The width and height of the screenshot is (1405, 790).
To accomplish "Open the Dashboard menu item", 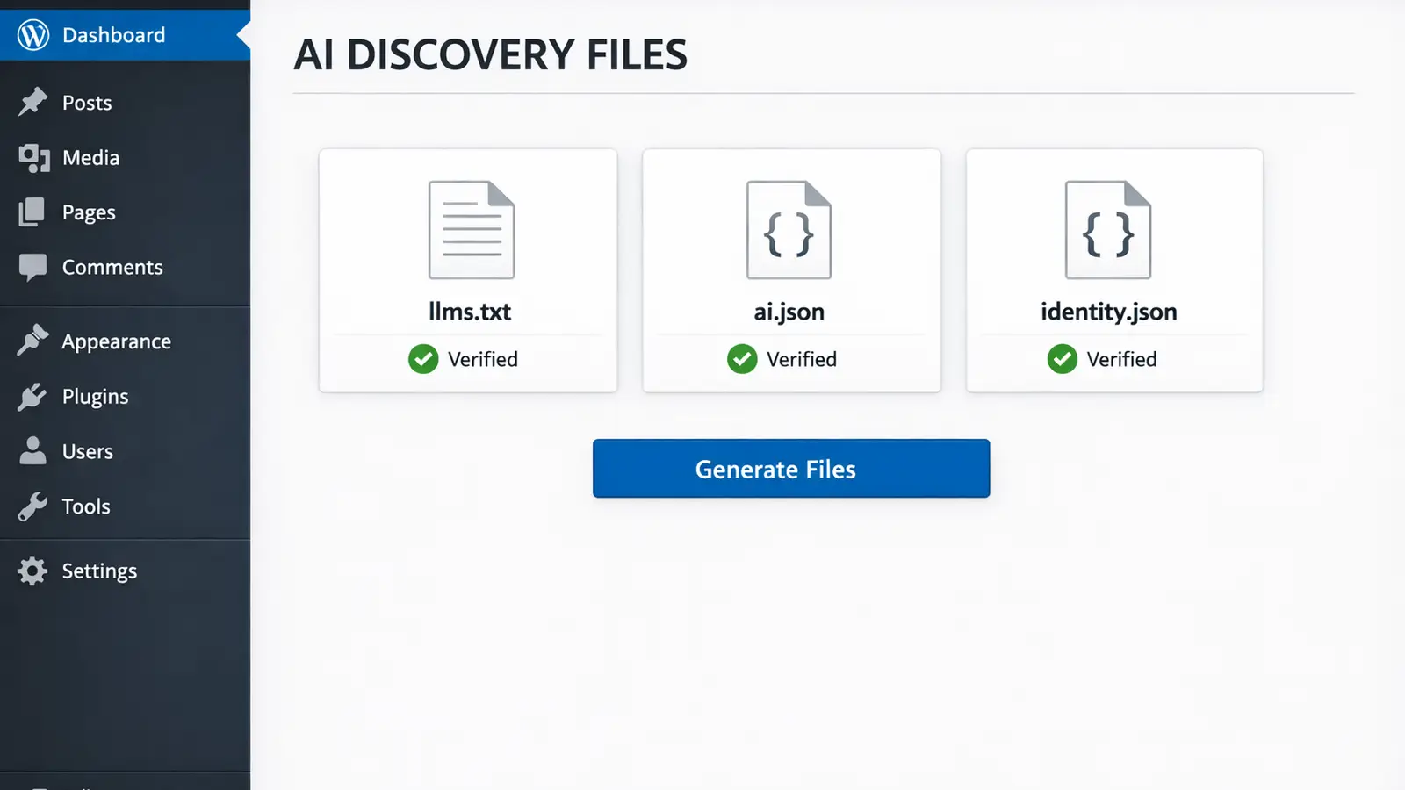I will [113, 35].
